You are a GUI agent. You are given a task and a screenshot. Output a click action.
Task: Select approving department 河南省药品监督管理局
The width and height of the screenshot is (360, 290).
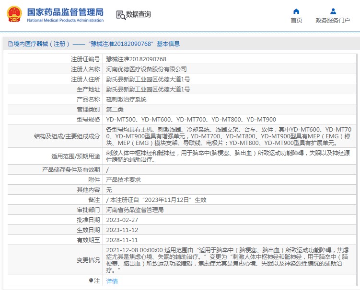pos(135,210)
